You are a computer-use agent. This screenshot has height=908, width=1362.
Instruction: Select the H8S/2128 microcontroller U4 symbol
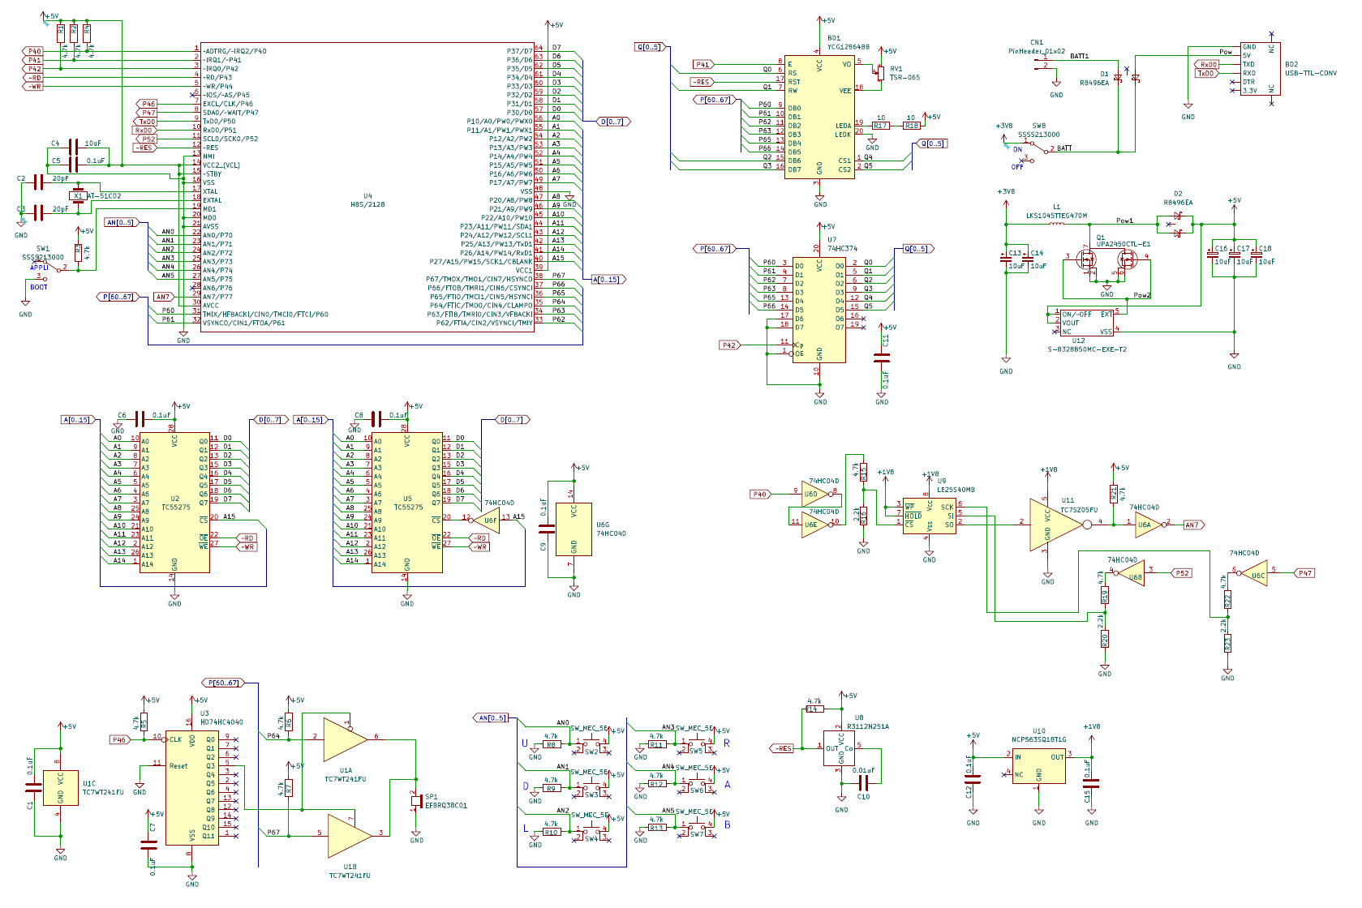pyautogui.click(x=367, y=186)
